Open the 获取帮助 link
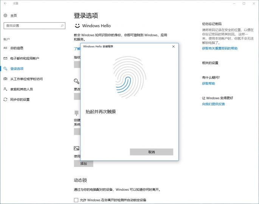 click(208, 84)
